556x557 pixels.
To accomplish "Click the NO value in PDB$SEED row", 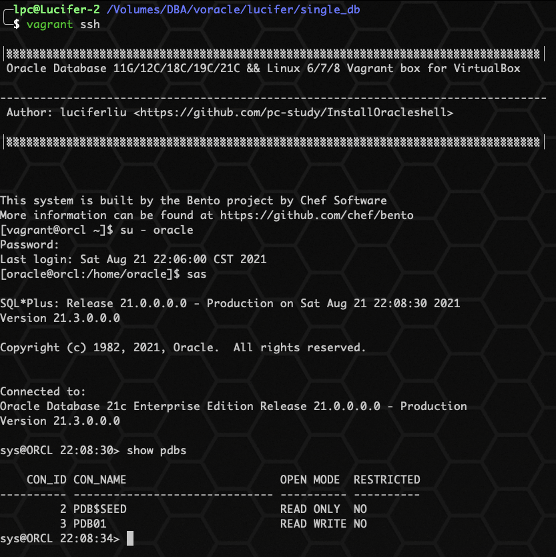I will click(x=360, y=509).
